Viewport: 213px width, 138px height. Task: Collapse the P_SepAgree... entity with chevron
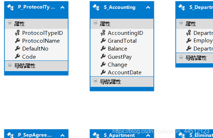(62, 135)
